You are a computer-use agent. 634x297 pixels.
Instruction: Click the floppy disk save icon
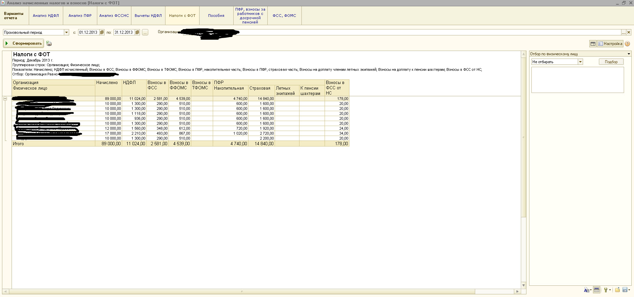tap(625, 290)
